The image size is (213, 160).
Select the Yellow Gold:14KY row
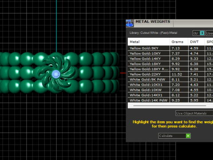pyautogui.click(x=170, y=59)
